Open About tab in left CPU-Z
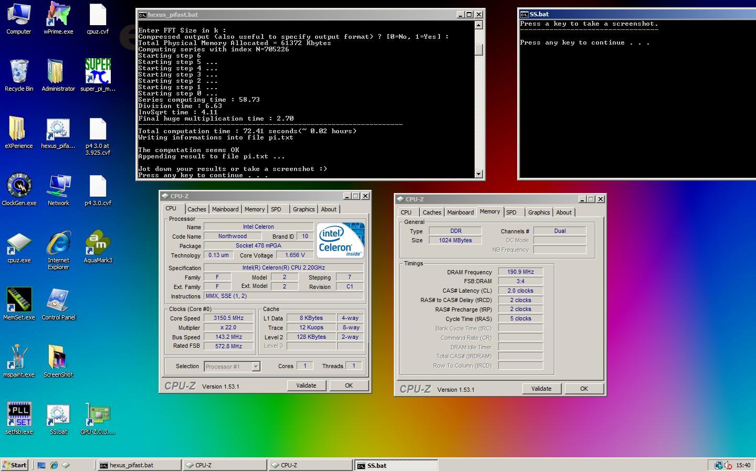The width and height of the screenshot is (756, 472). pos(329,209)
